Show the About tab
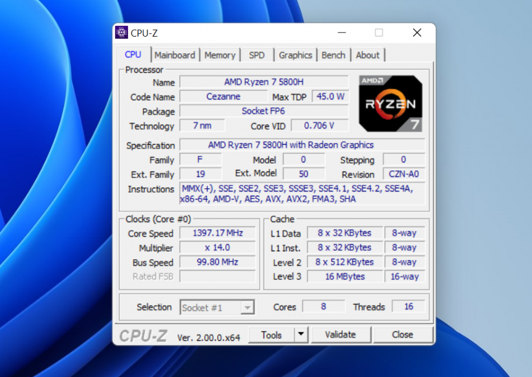 367,55
